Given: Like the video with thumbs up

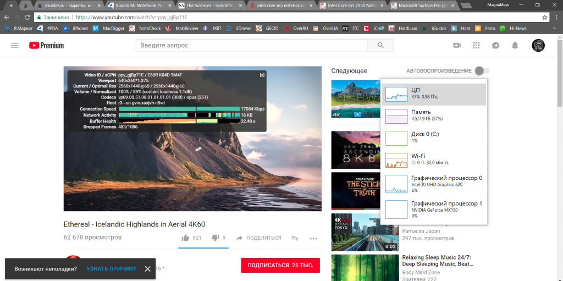Looking at the screenshot, I should pos(186,238).
